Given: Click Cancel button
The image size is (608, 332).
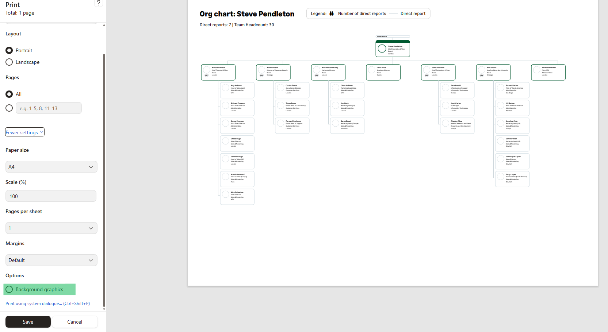Looking at the screenshot, I should pyautogui.click(x=75, y=322).
